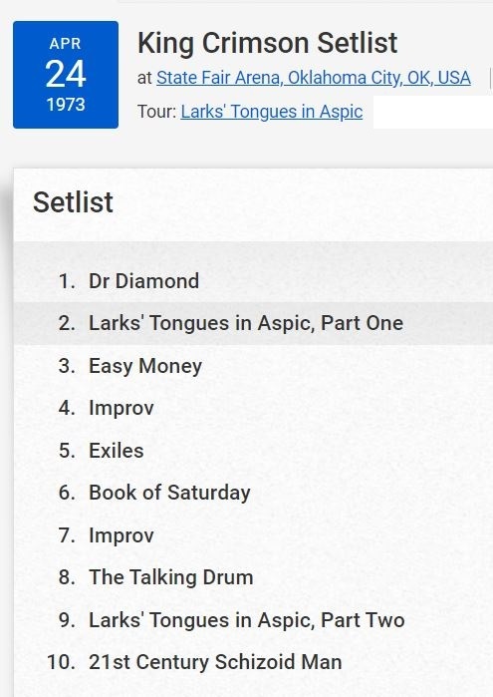Image resolution: width=493 pixels, height=697 pixels.
Task: Click the Apr 24 1973 date badge
Action: pyautogui.click(x=66, y=75)
